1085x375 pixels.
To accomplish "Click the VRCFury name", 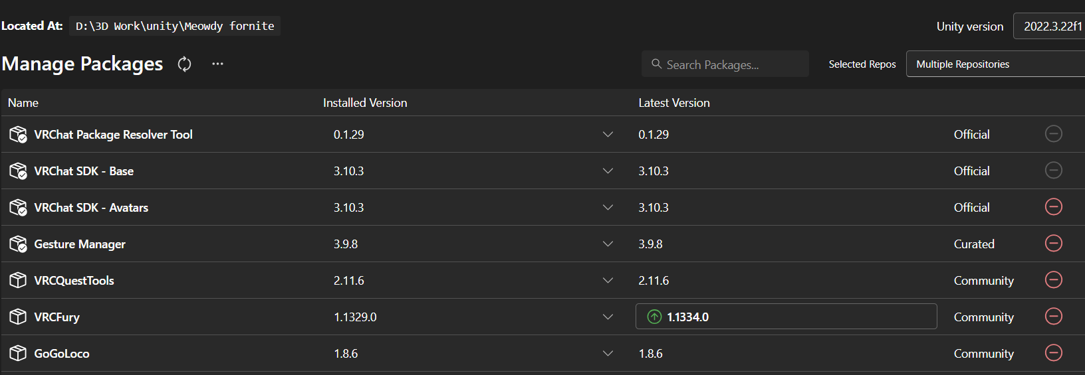I will 57,317.
